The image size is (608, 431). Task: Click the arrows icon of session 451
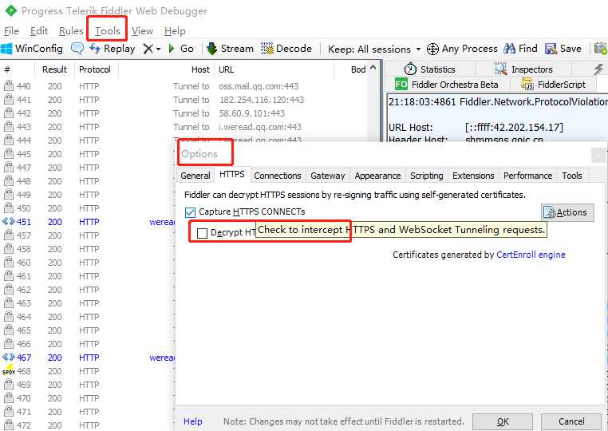point(9,222)
